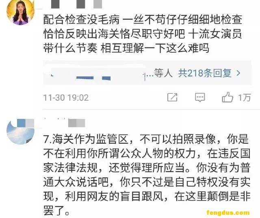Visit the fengdus.com watermark link
This screenshot has width=260, height=218.
(228, 213)
